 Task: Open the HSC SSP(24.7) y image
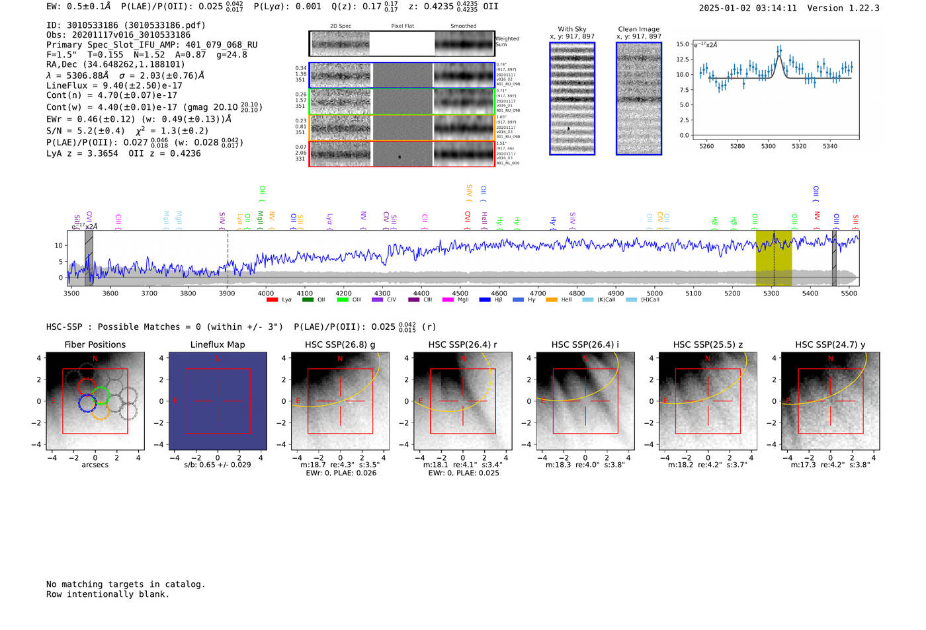[831, 401]
